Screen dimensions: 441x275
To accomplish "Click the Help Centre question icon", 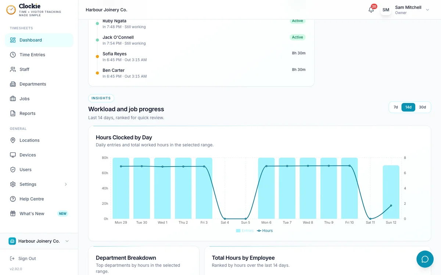I will point(13,199).
